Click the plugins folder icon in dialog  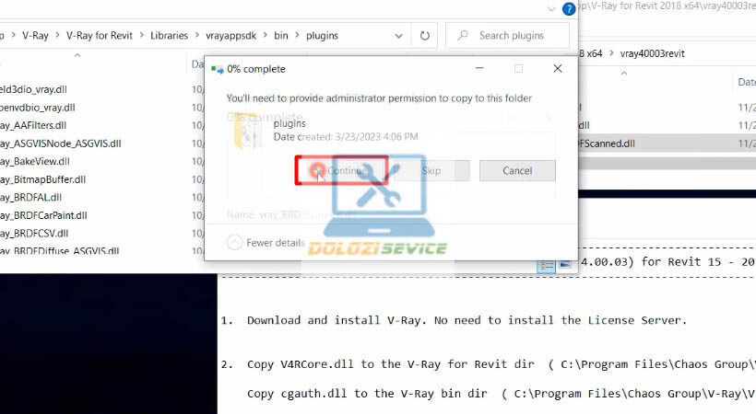pyautogui.click(x=249, y=134)
